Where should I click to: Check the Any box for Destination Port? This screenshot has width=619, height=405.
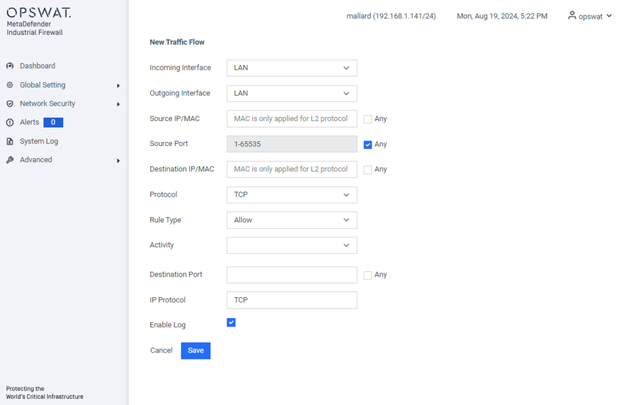[368, 275]
